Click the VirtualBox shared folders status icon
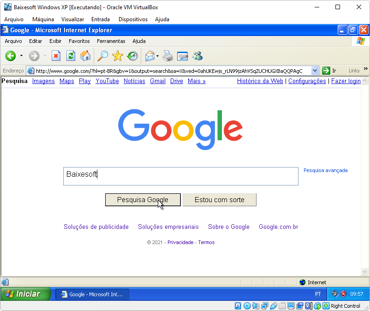 pos(282,306)
